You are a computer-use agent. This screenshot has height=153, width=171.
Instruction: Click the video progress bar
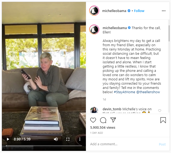click(x=44, y=146)
